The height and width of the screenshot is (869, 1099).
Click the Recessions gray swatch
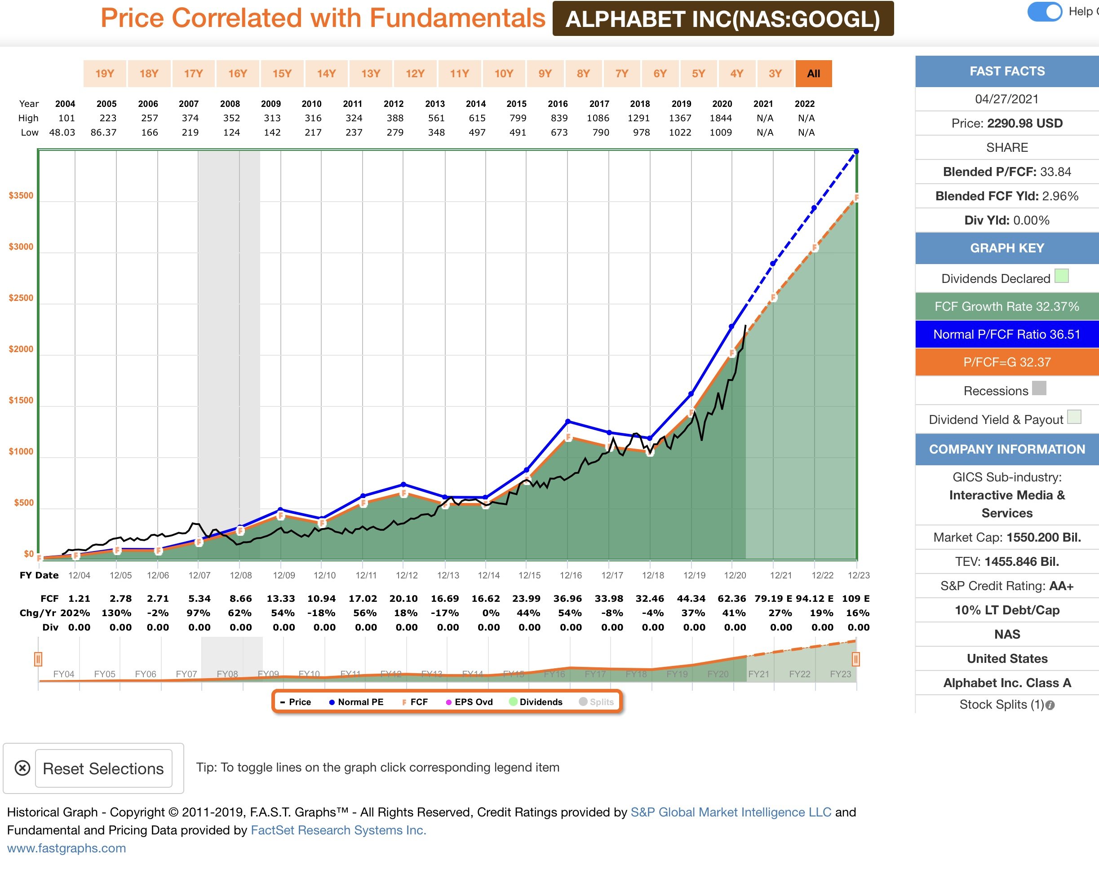coord(1039,389)
